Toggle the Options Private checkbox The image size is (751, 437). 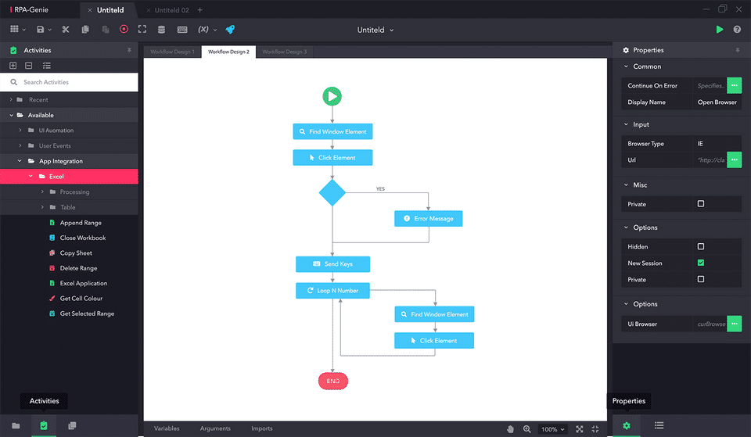coord(701,279)
